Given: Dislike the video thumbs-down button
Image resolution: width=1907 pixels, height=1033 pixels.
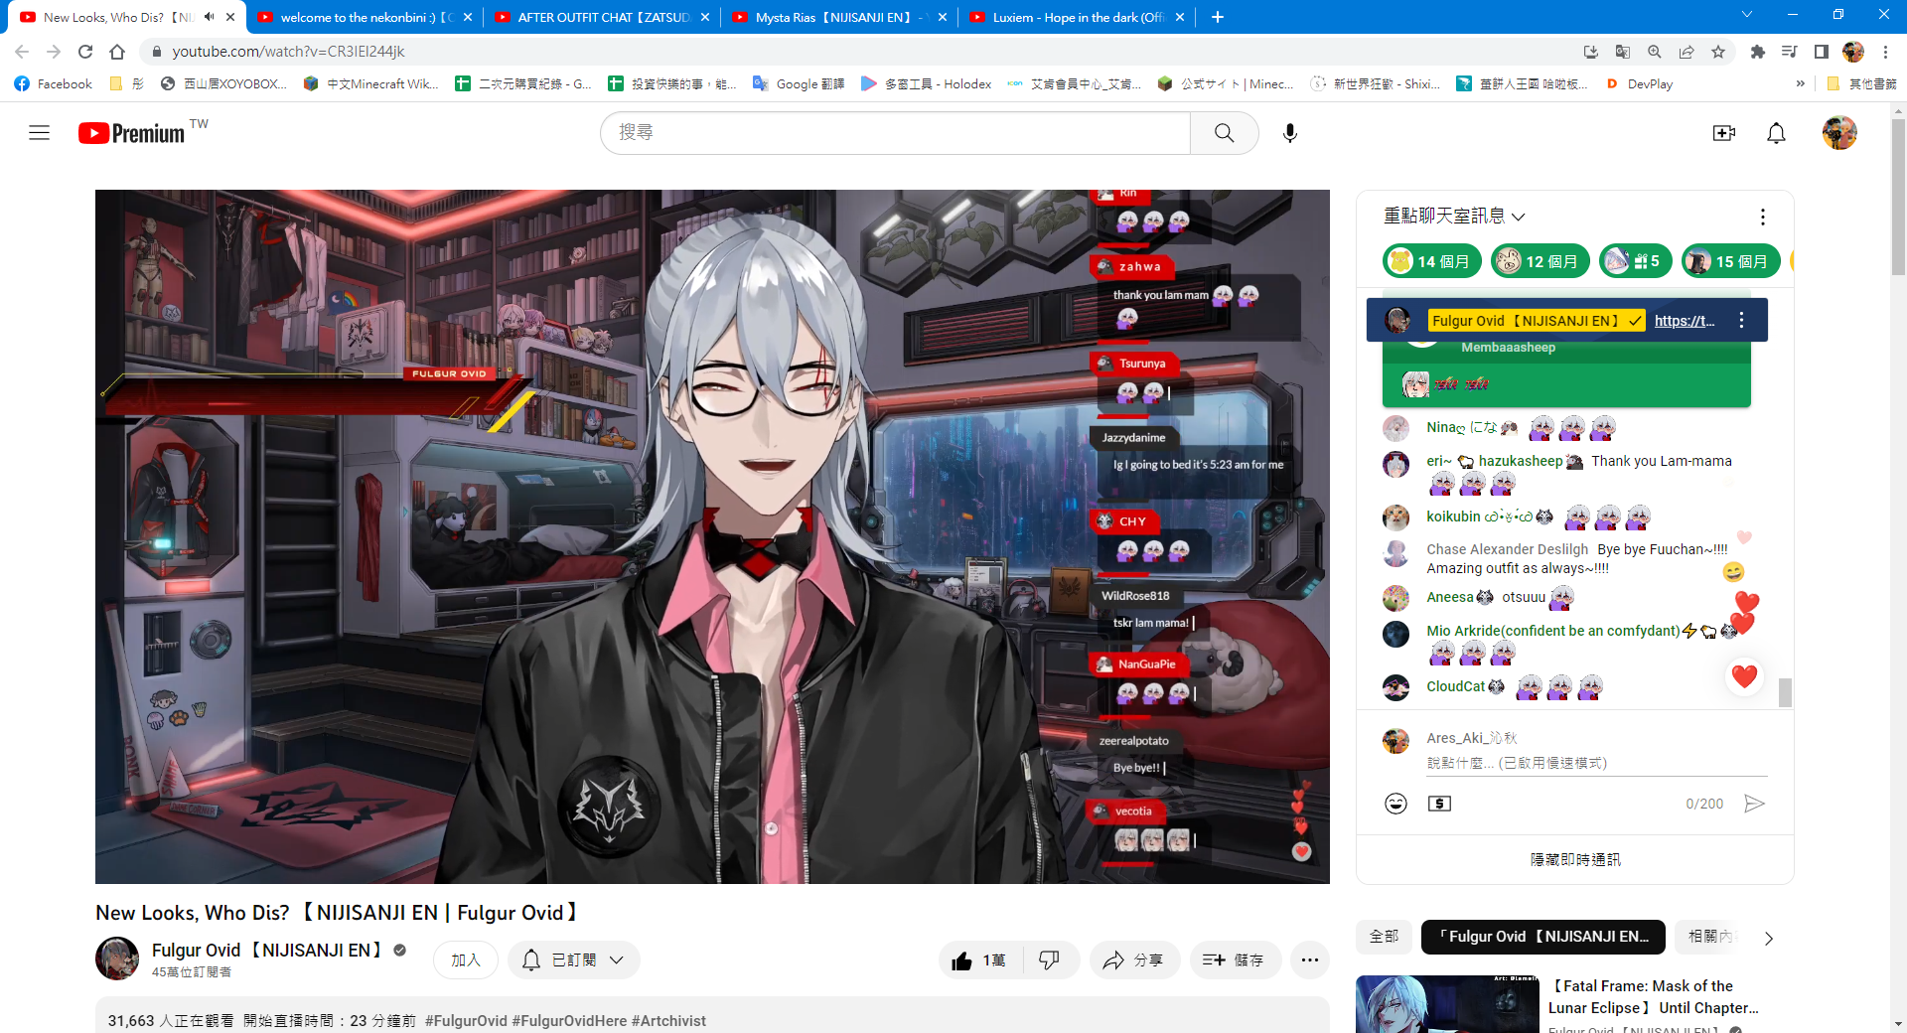Looking at the screenshot, I should tap(1050, 960).
